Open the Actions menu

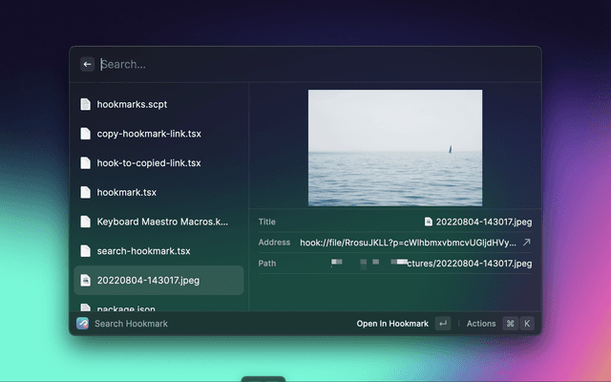coord(481,324)
